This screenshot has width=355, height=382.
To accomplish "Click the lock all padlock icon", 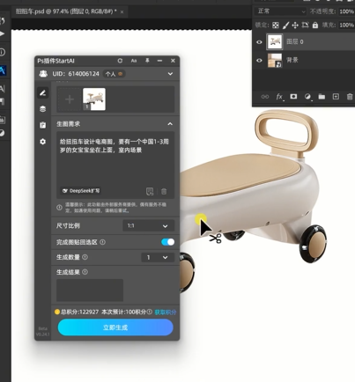I will click(x=315, y=26).
